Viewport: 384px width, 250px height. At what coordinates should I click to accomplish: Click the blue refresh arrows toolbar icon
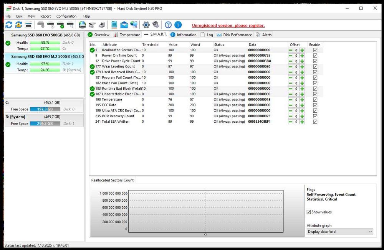click(9, 25)
